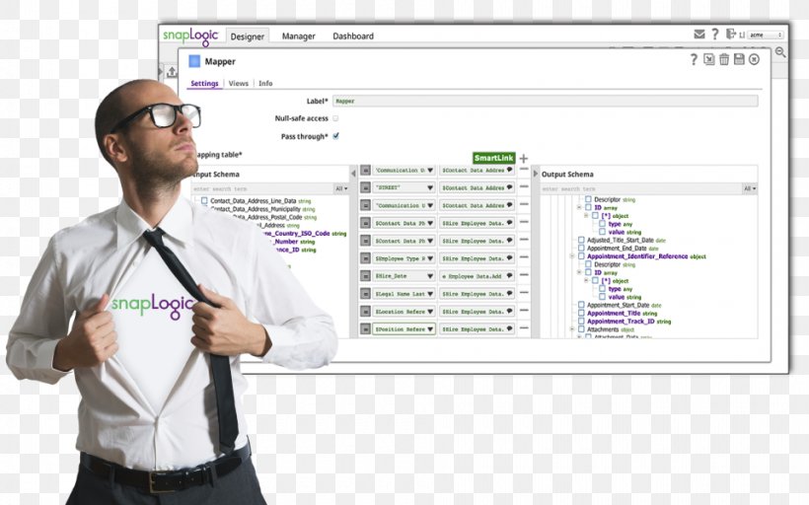Open the mail notifications icon
809x505 pixels.
(699, 35)
